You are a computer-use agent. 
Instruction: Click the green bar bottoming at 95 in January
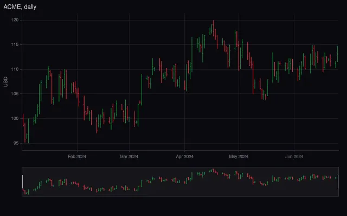[29, 131]
